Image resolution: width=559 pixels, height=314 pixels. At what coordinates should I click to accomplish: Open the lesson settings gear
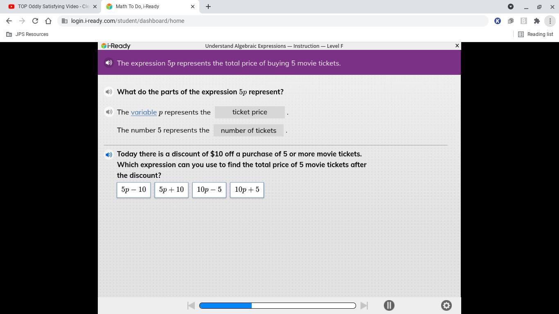pyautogui.click(x=446, y=305)
